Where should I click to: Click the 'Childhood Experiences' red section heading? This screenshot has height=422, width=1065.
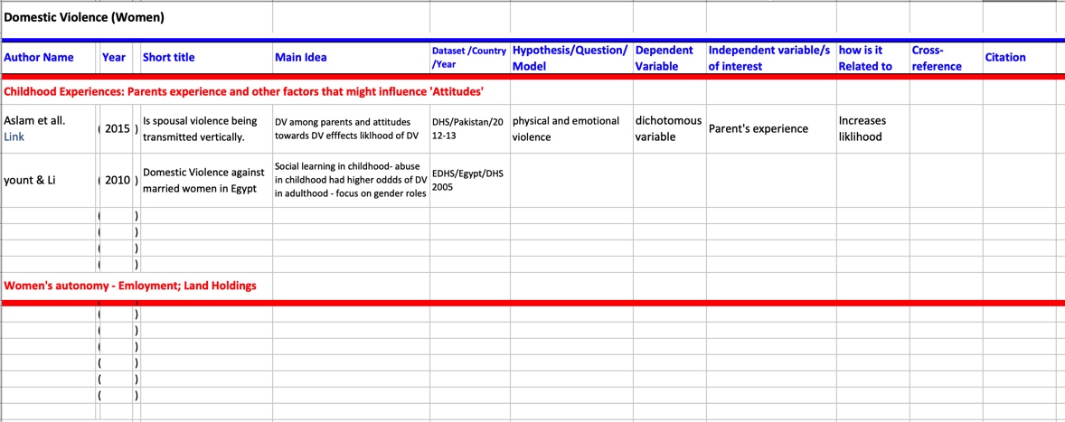click(x=244, y=92)
